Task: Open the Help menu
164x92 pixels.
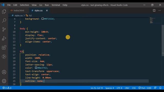Action: [65, 5]
